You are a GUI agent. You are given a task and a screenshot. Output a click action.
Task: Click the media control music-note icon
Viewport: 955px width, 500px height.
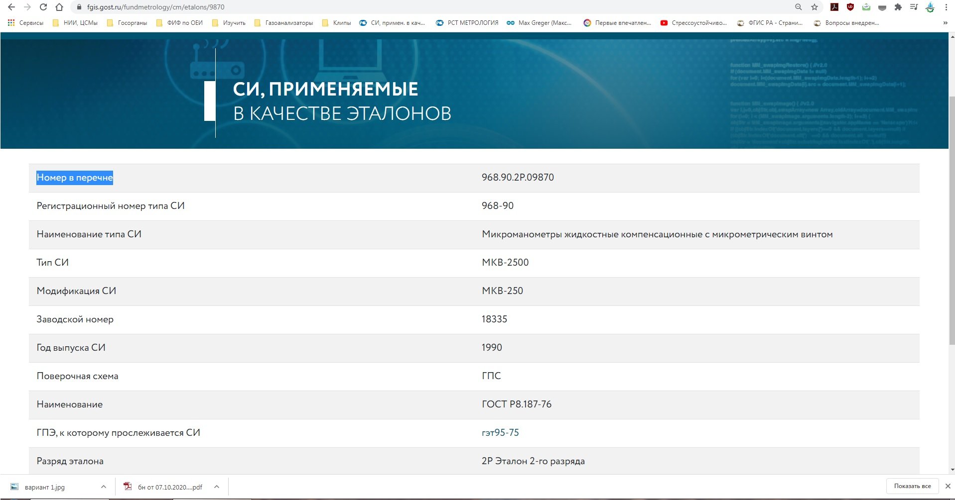[x=914, y=7]
